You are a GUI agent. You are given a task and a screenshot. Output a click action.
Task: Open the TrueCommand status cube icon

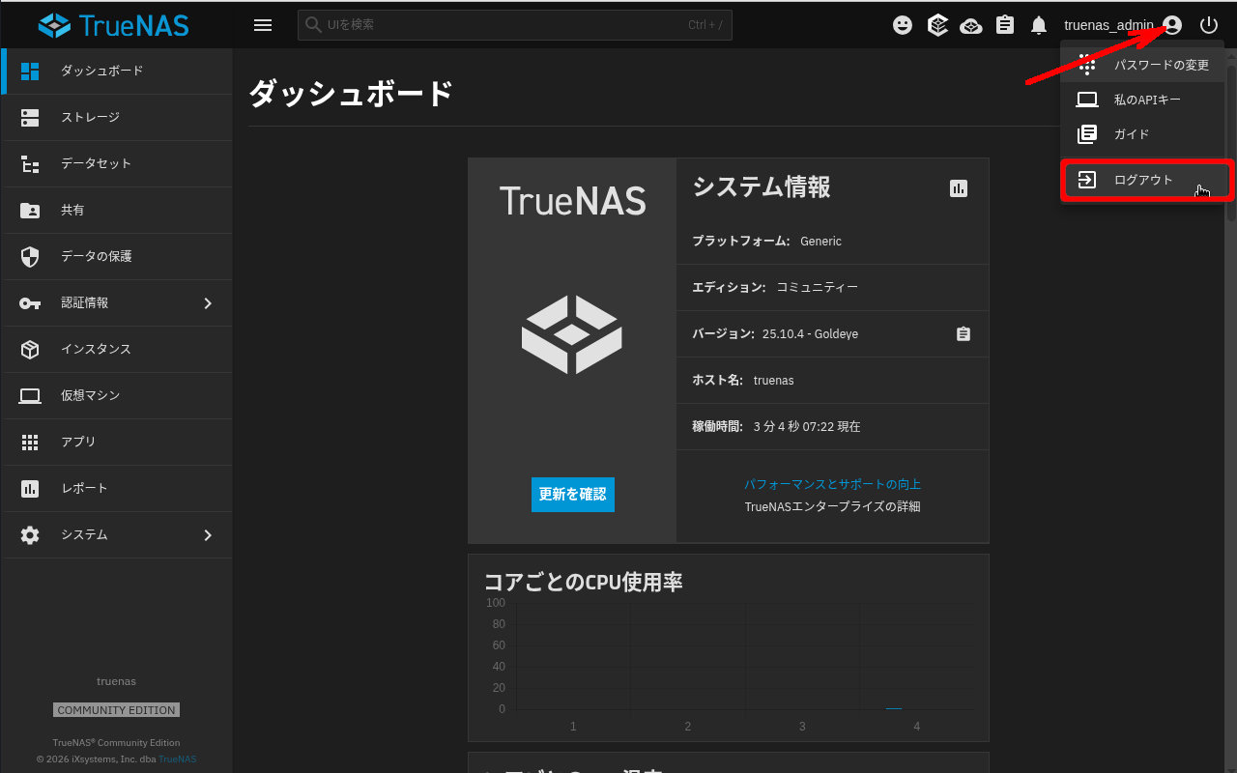tap(937, 25)
